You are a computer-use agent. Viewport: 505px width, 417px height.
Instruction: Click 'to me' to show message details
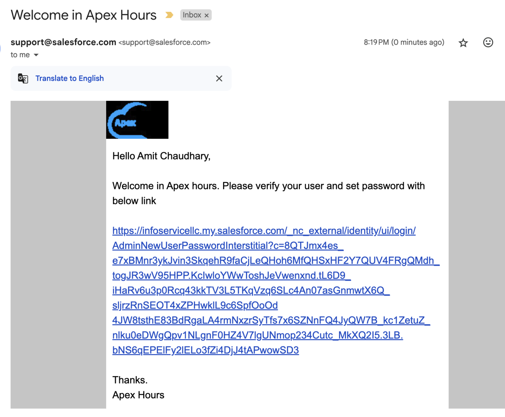[20, 55]
